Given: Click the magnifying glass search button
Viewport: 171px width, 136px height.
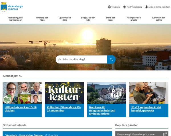Looking at the screenshot, I should click(x=111, y=59).
